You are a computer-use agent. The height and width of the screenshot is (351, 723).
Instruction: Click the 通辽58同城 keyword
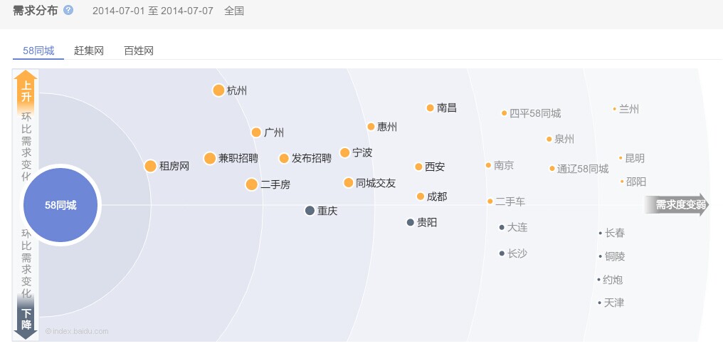(x=583, y=169)
